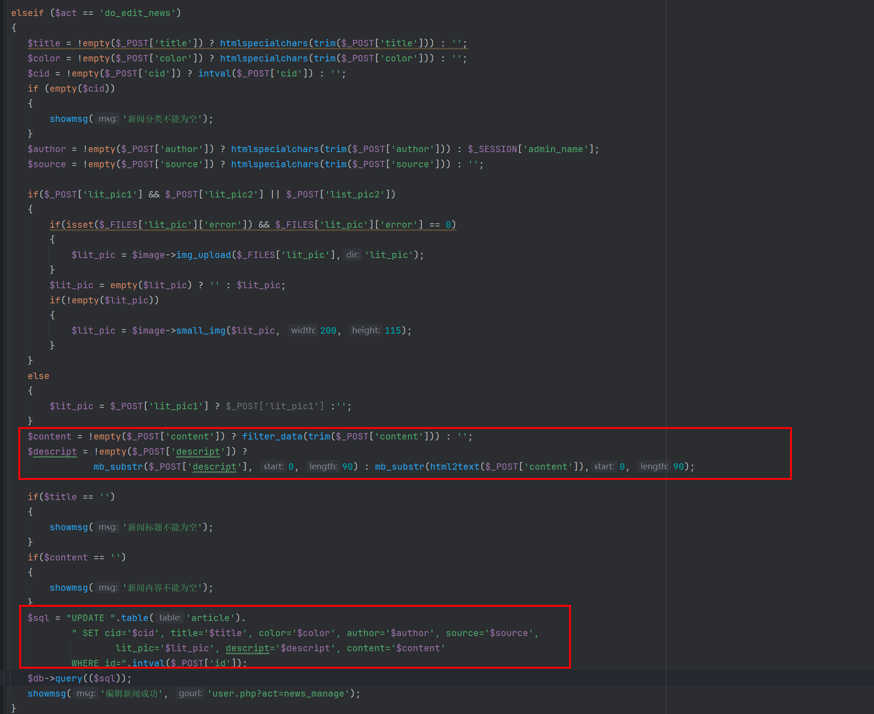Click the message '新闻标题不能为空'

coord(162,527)
